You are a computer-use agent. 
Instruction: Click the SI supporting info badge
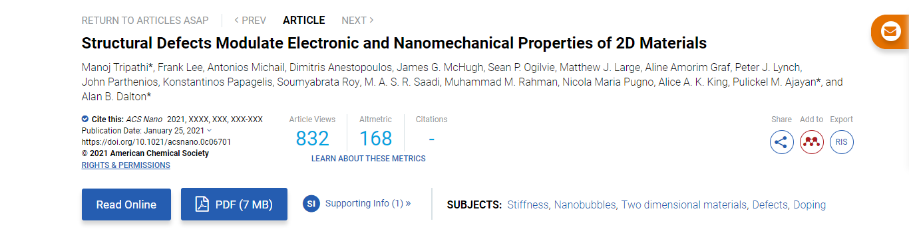[311, 204]
